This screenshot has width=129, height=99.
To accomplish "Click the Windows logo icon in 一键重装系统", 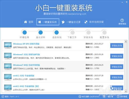I will (39, 22).
